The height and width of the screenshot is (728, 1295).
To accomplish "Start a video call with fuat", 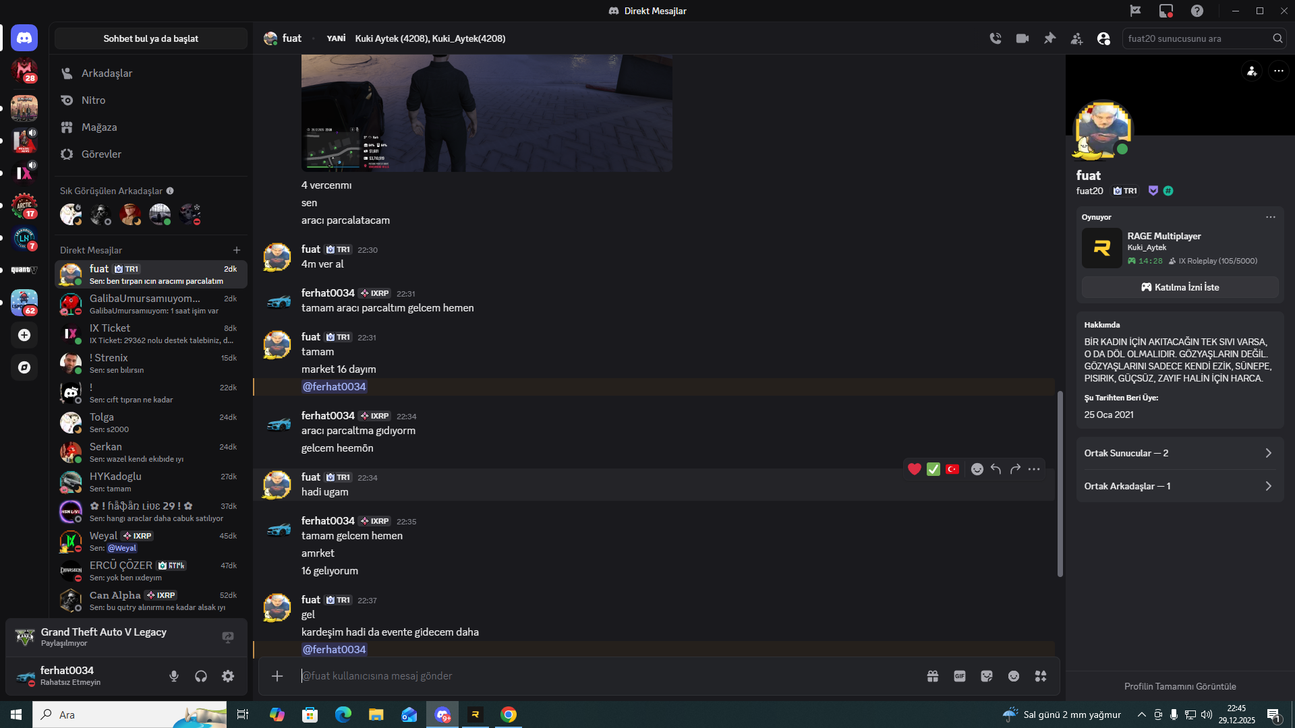I will pyautogui.click(x=1023, y=38).
